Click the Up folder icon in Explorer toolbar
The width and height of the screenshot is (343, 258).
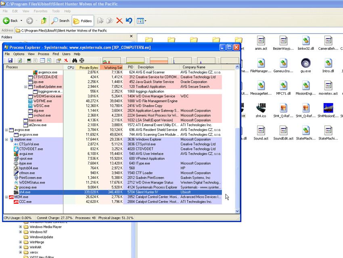(44, 21)
